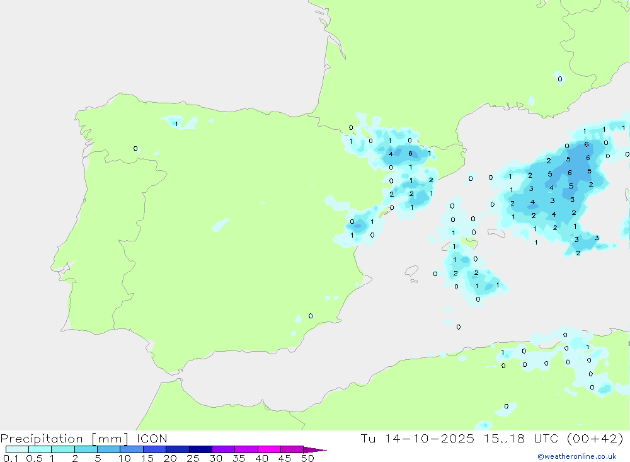Click the 1–2 mm legend color box
The image size is (630, 462).
(x=62, y=449)
